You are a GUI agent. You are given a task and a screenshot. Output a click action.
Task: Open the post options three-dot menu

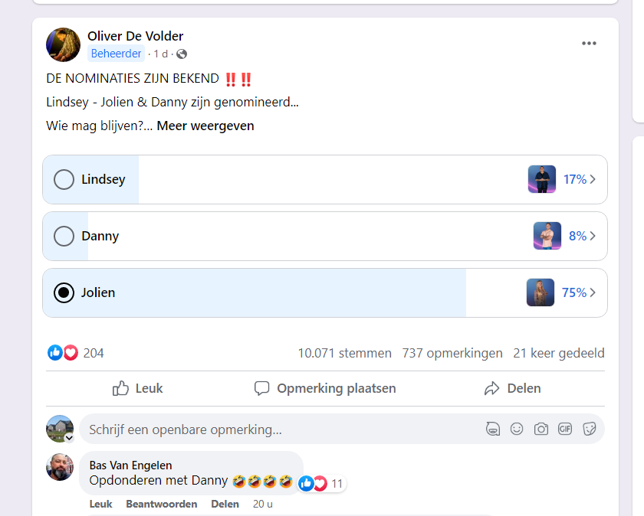click(x=589, y=44)
